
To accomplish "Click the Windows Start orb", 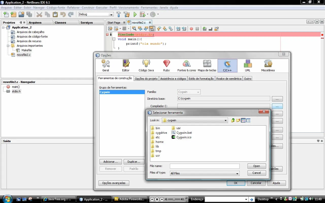I will (7, 199).
